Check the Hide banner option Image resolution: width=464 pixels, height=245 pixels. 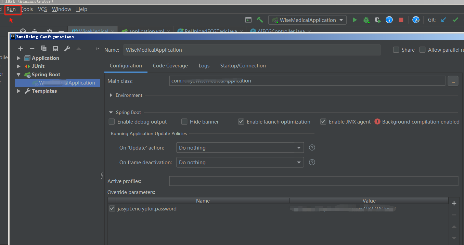point(184,121)
